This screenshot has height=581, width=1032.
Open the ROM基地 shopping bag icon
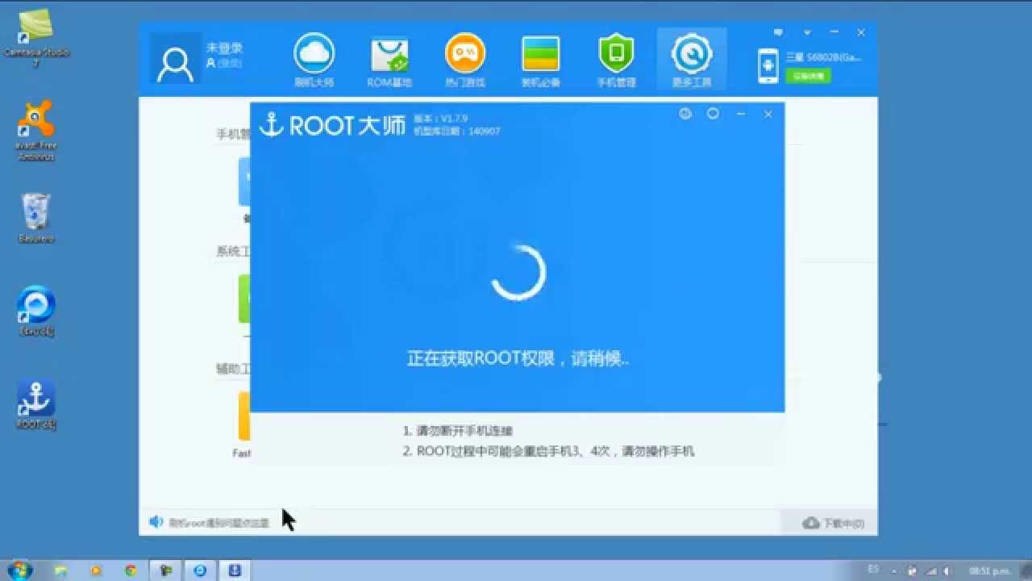(x=389, y=61)
